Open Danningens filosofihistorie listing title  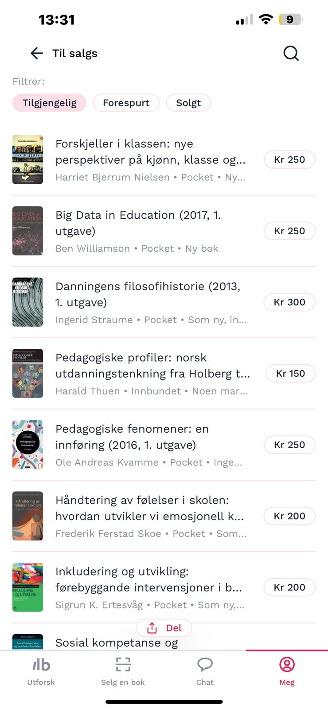click(148, 294)
